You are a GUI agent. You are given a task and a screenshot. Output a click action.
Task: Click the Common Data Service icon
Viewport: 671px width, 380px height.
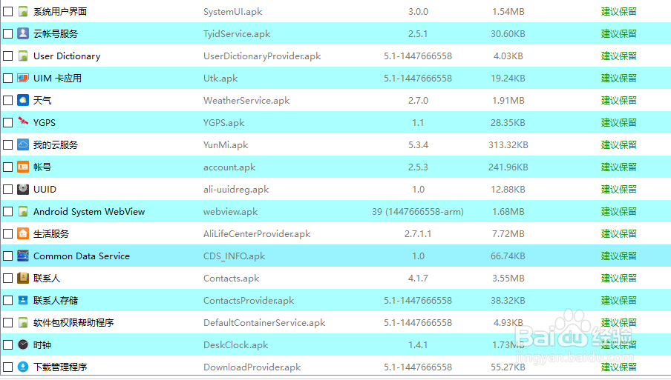coord(23,256)
